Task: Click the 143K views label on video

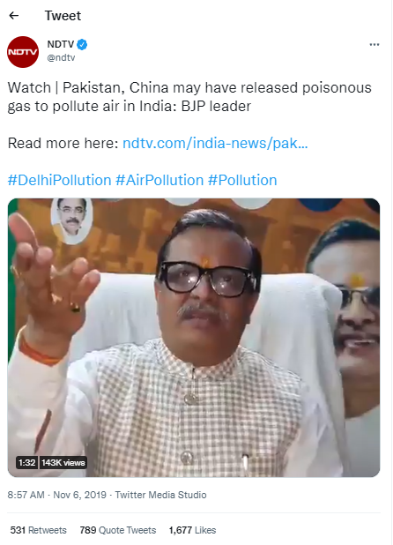Action: [x=63, y=463]
